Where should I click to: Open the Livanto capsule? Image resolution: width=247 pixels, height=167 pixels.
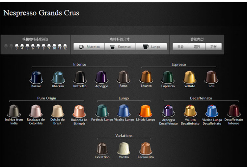(x=146, y=77)
